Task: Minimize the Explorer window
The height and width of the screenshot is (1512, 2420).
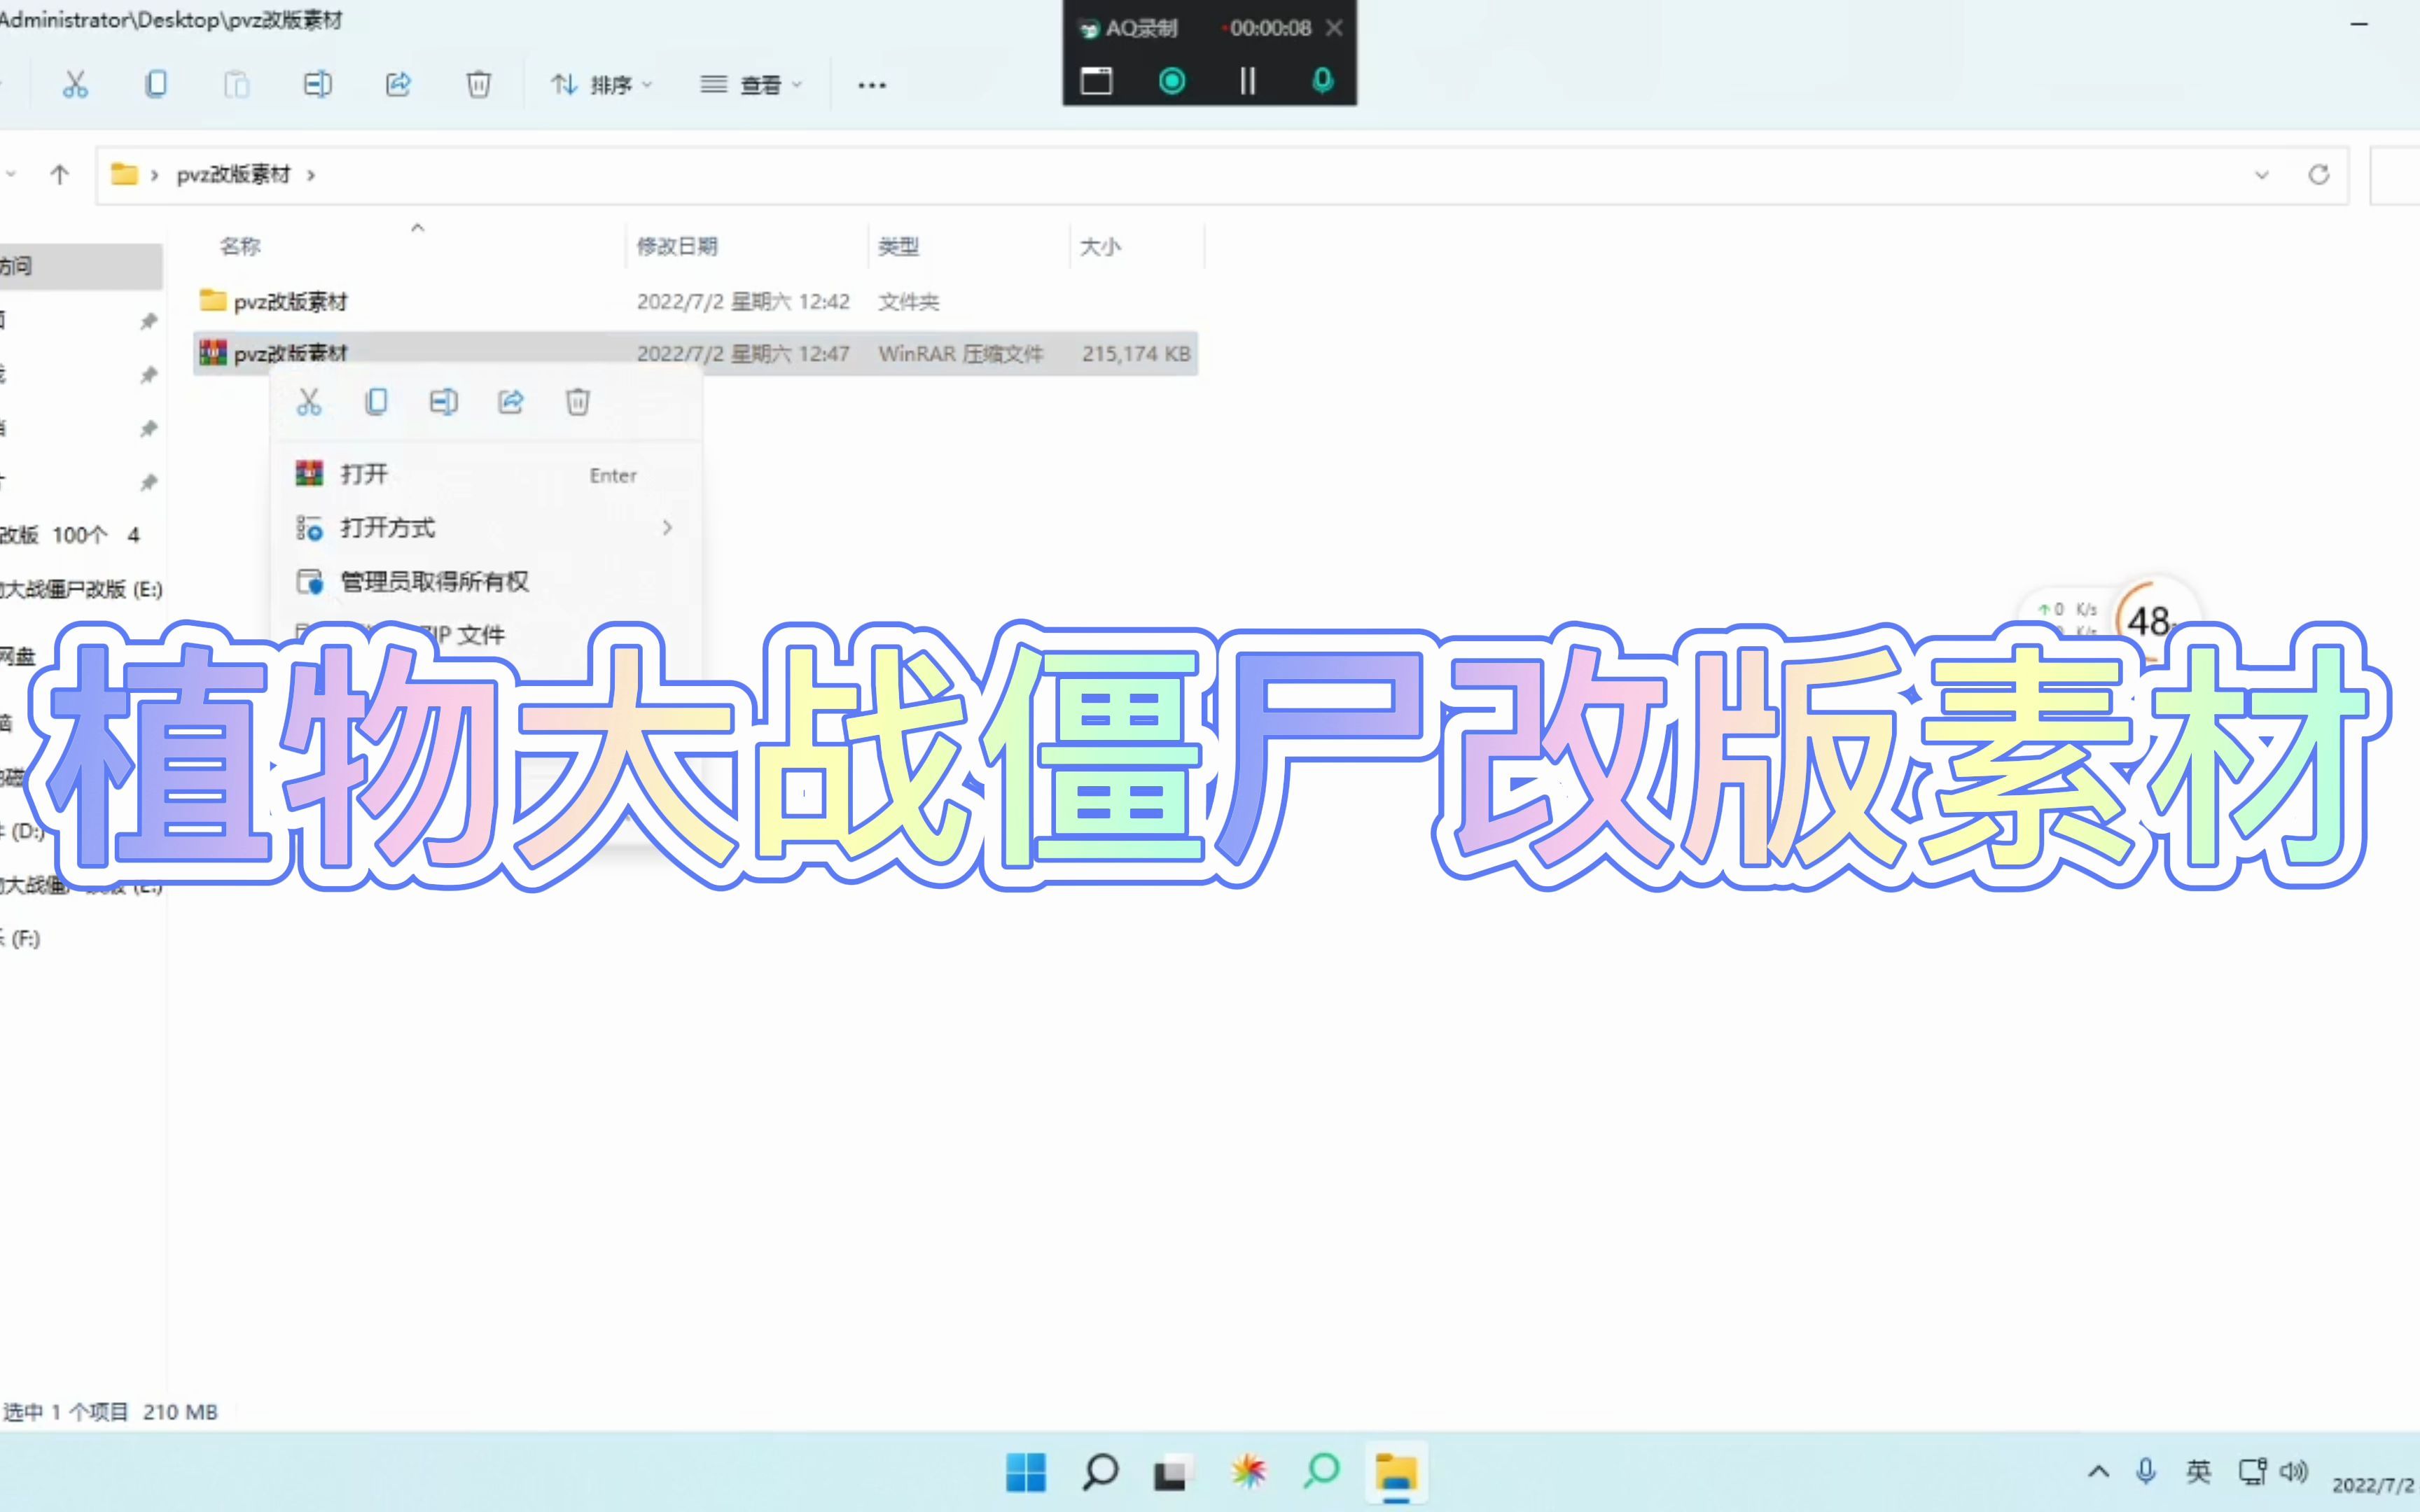Action: (x=2359, y=24)
